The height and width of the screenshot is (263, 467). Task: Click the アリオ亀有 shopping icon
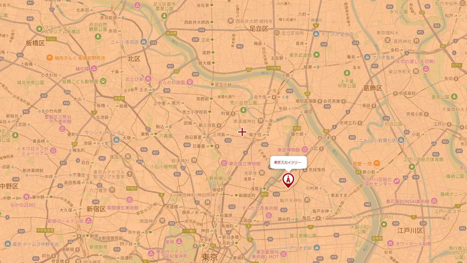tap(367, 57)
